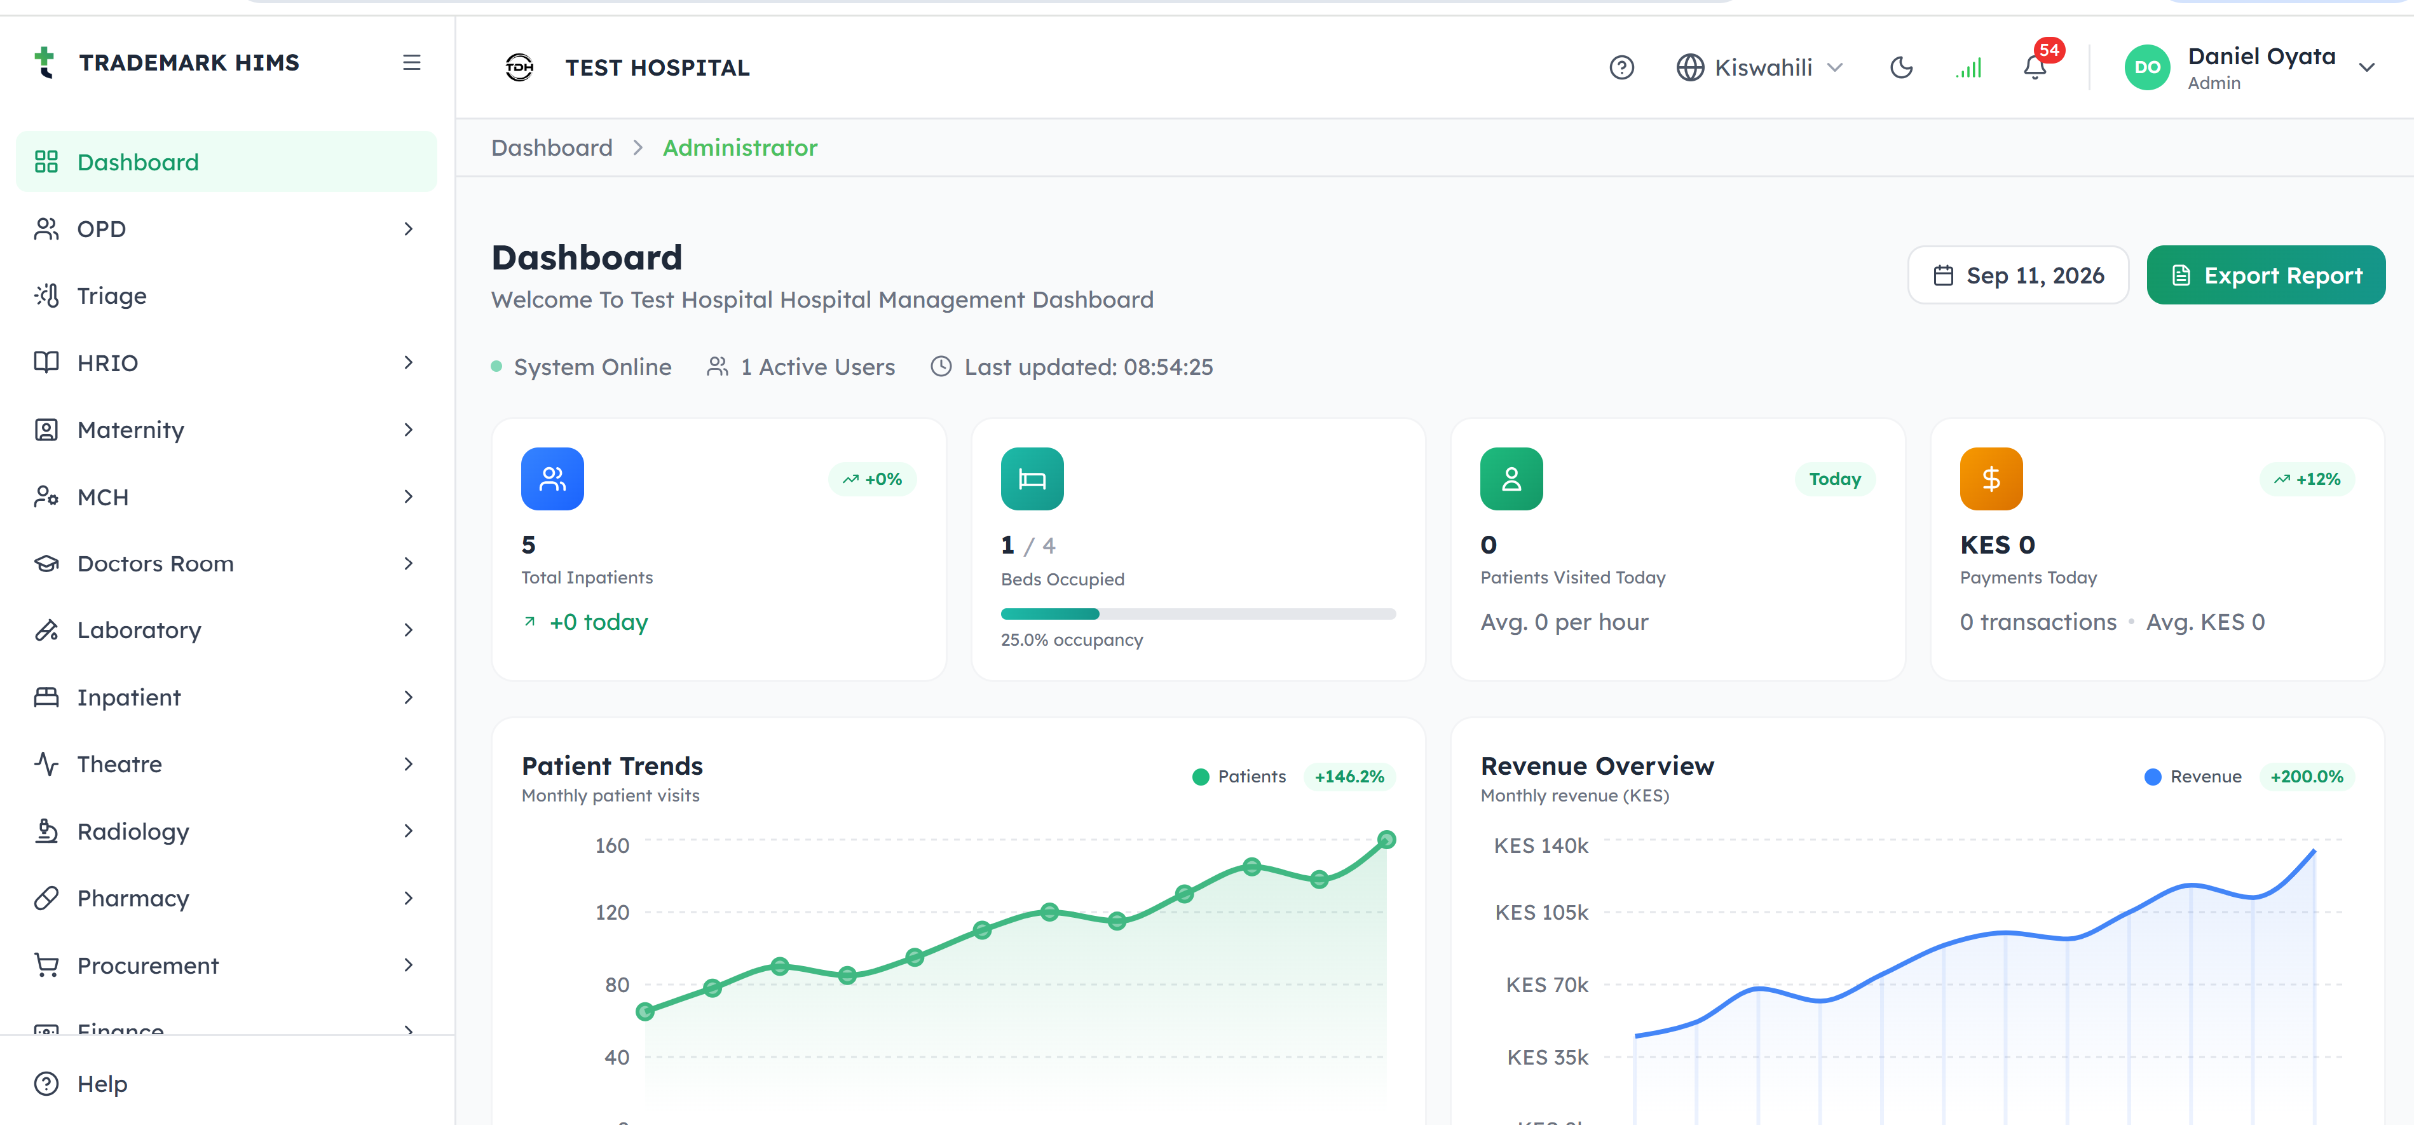The width and height of the screenshot is (2414, 1125).
Task: Click the last data point on Patient Trends
Action: (x=1386, y=839)
